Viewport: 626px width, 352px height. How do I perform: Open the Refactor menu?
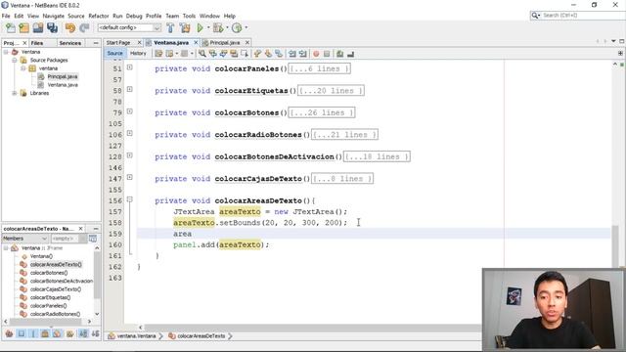(x=99, y=16)
